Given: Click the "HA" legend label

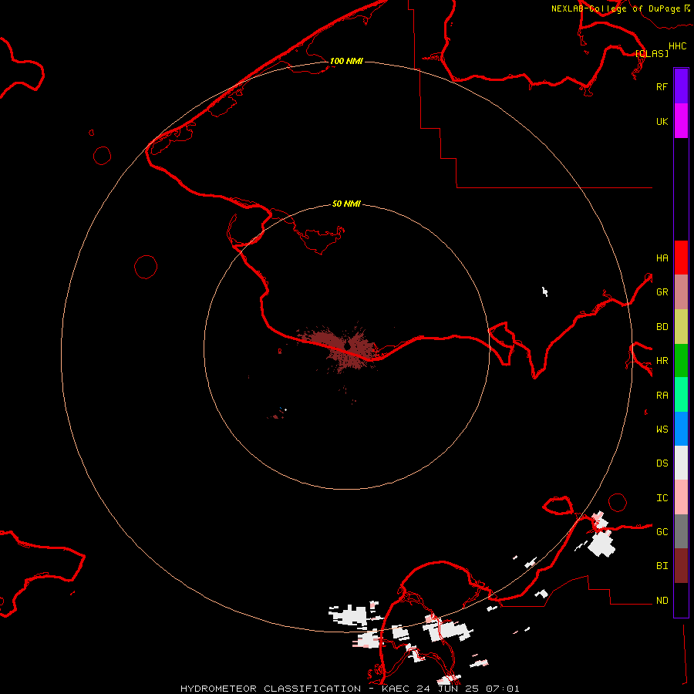Looking at the screenshot, I should (662, 258).
